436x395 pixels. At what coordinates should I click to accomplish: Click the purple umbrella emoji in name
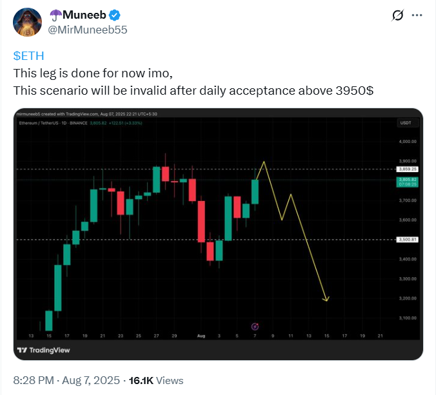(55, 15)
